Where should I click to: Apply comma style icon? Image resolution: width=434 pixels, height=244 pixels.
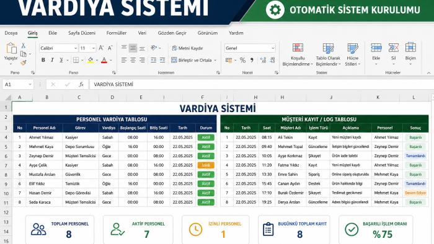point(252,60)
